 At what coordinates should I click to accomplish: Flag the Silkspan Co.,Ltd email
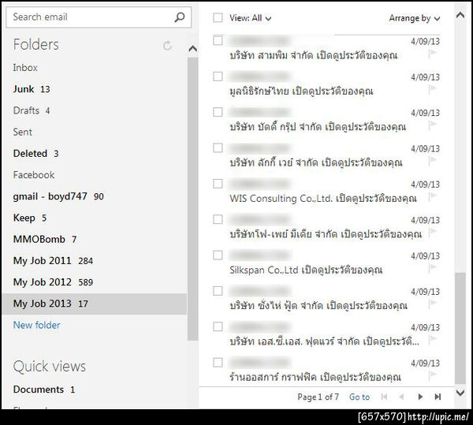point(433,267)
